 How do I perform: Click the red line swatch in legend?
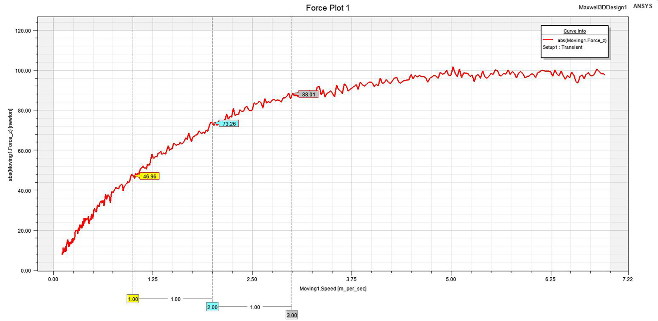click(x=548, y=40)
